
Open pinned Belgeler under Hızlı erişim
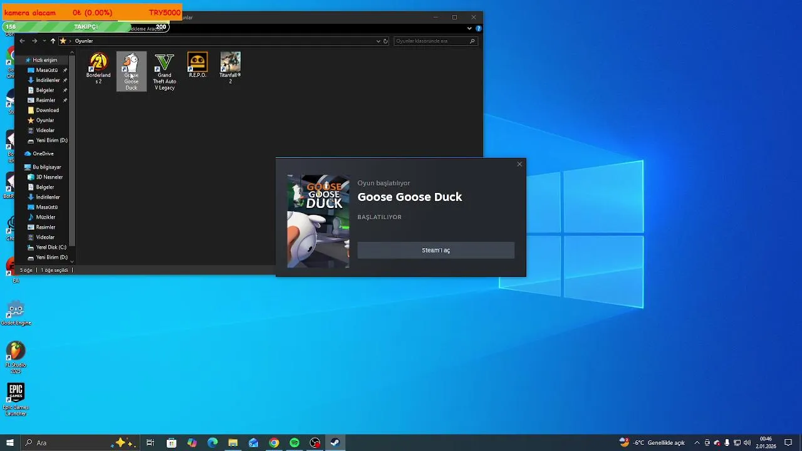tap(44, 90)
